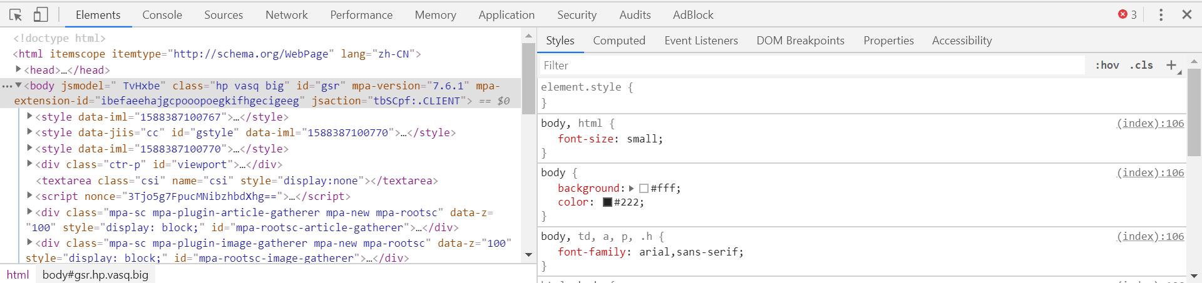The width and height of the screenshot is (1202, 283).
Task: Open the #222 color swatch
Action: coord(607,202)
